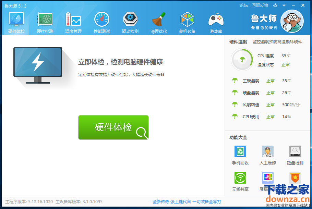Open the 论坛 forum link
The height and width of the screenshot is (209, 312).
(x=243, y=5)
